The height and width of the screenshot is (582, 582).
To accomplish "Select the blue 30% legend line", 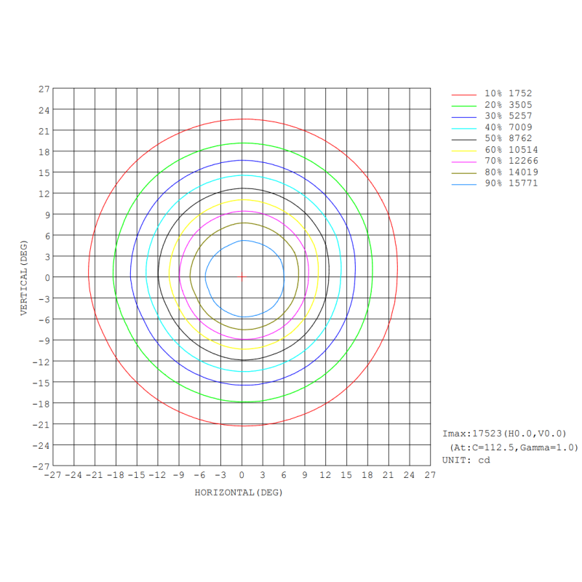I will click(x=464, y=116).
